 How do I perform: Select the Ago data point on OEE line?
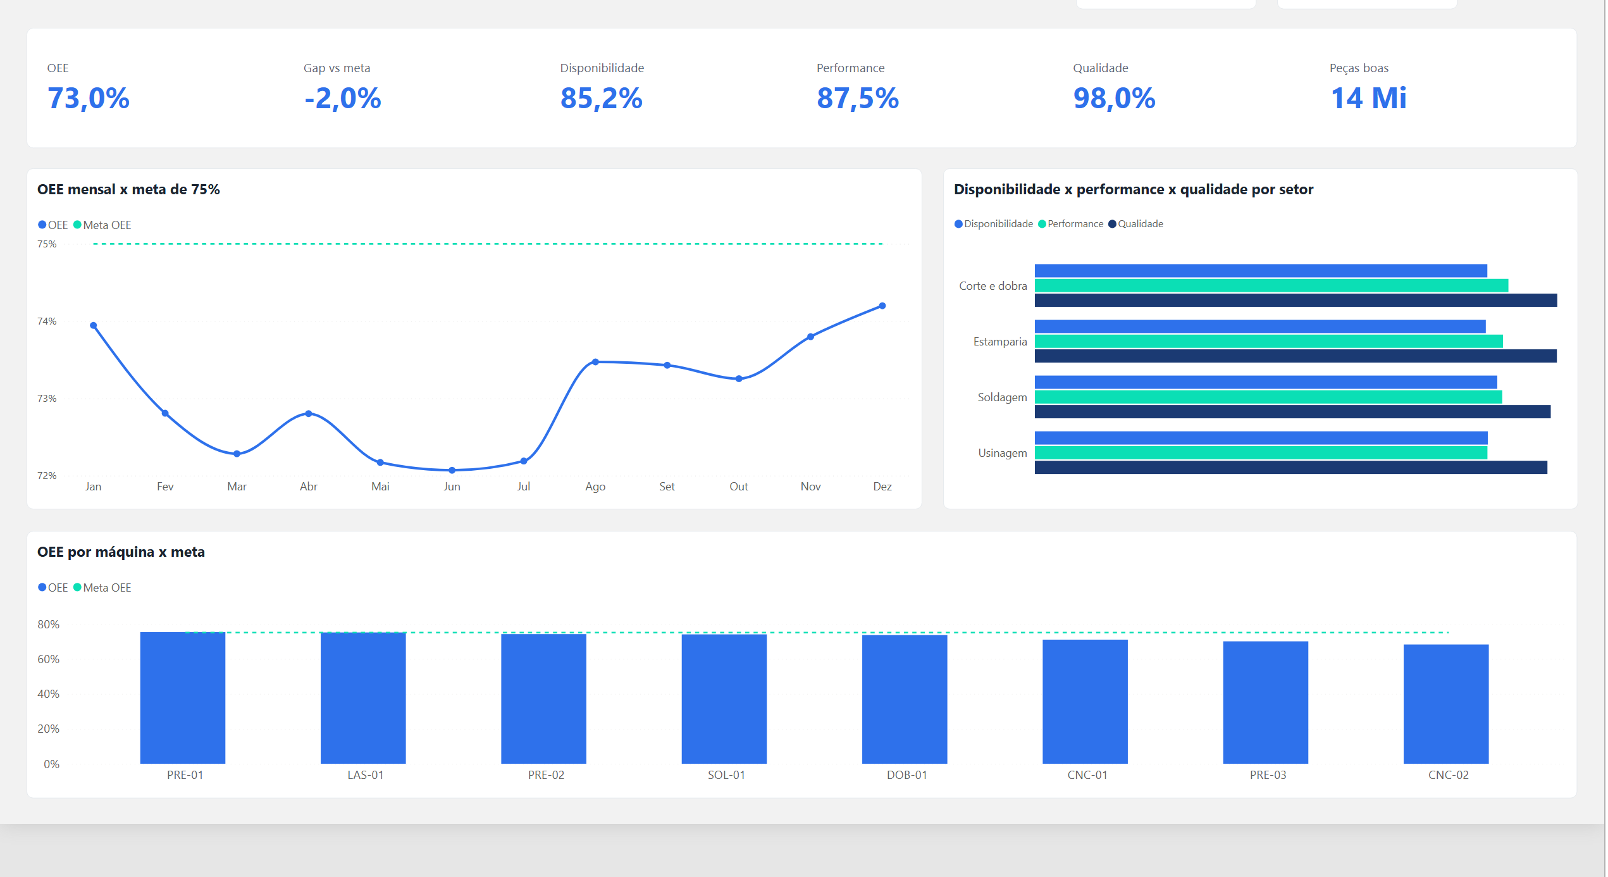[595, 362]
